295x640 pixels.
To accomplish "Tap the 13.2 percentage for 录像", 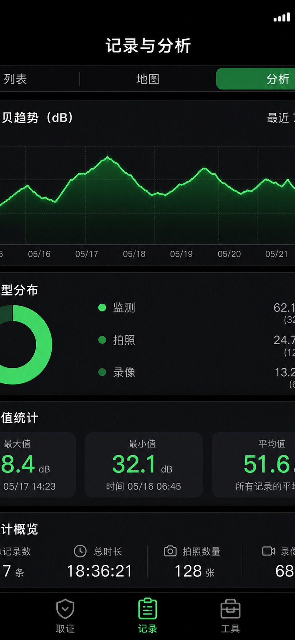I will pos(285,372).
